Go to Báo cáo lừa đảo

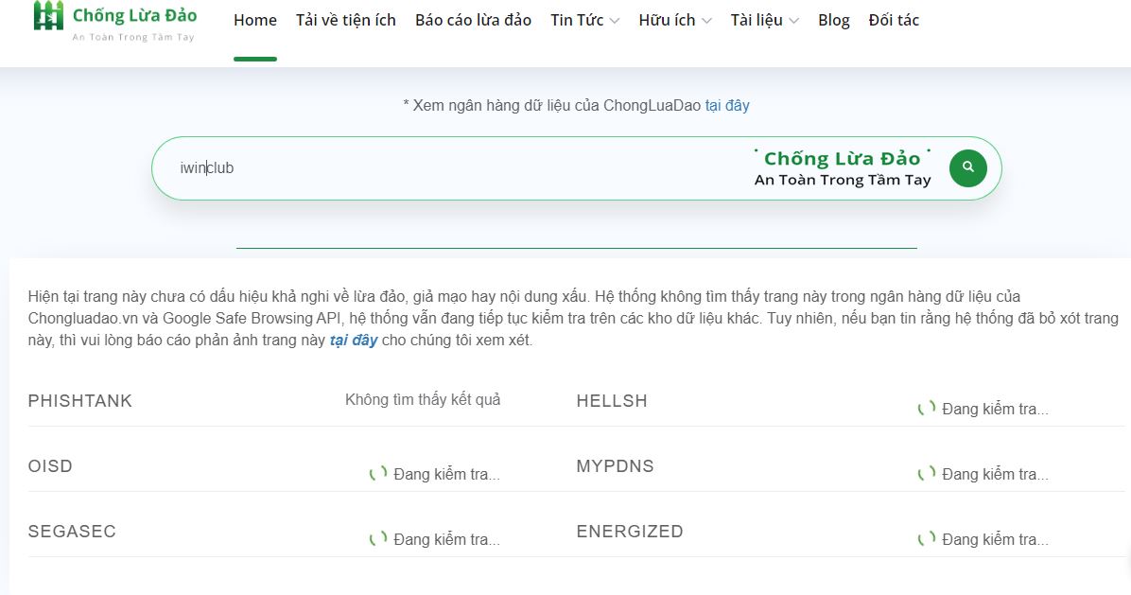point(473,20)
